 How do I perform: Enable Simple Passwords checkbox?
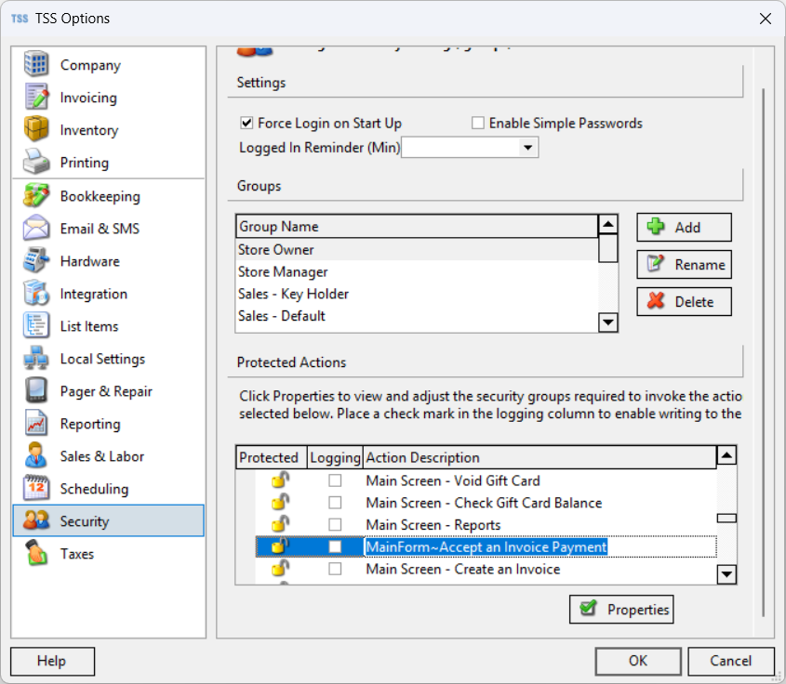pyautogui.click(x=478, y=123)
